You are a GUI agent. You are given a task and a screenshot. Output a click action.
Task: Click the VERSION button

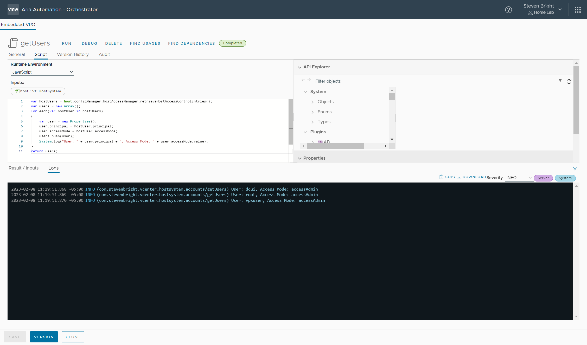click(44, 337)
